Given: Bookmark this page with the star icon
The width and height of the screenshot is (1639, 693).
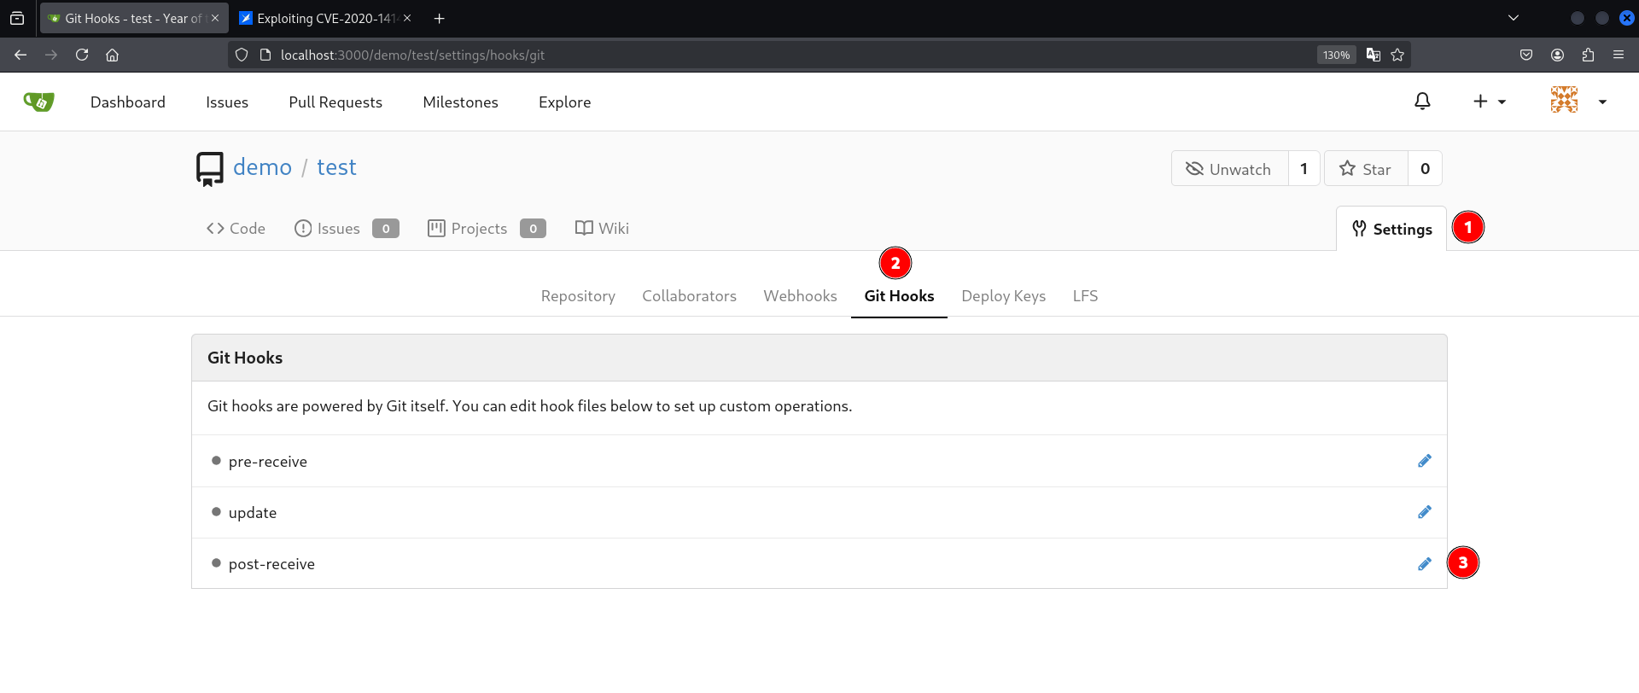Looking at the screenshot, I should tap(1397, 55).
